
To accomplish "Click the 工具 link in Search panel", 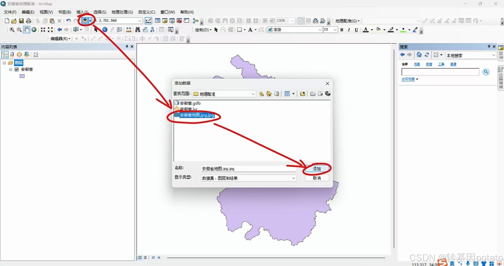I will (441, 64).
